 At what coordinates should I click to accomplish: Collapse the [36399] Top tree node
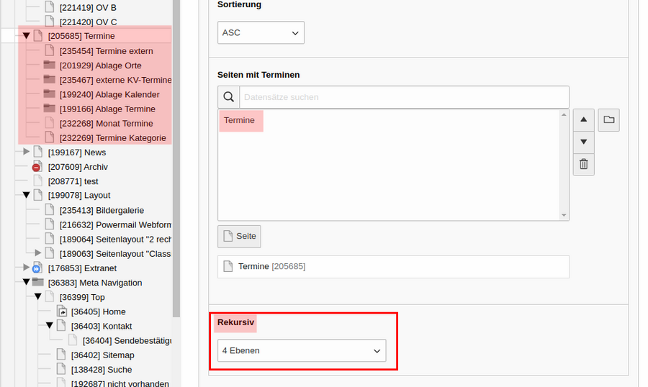point(37,296)
